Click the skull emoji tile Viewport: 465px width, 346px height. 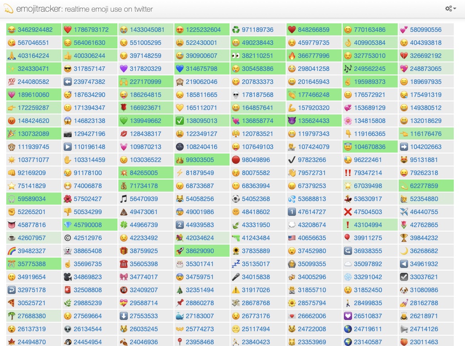(x=236, y=95)
